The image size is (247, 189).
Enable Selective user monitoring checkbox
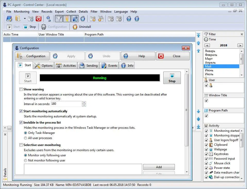tap(21, 145)
